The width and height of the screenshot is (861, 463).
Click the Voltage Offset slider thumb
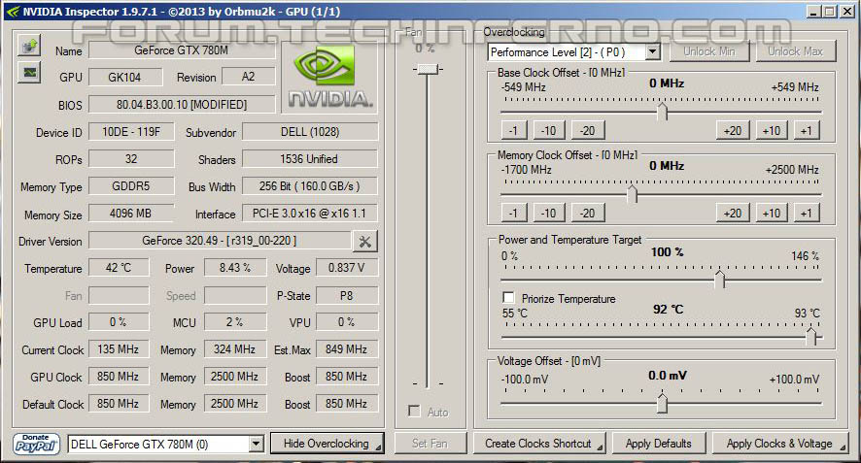(x=662, y=403)
